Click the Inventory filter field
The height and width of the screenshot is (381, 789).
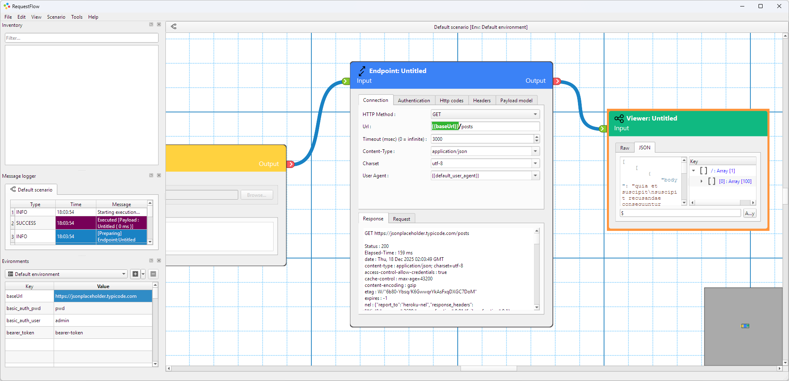(x=81, y=38)
